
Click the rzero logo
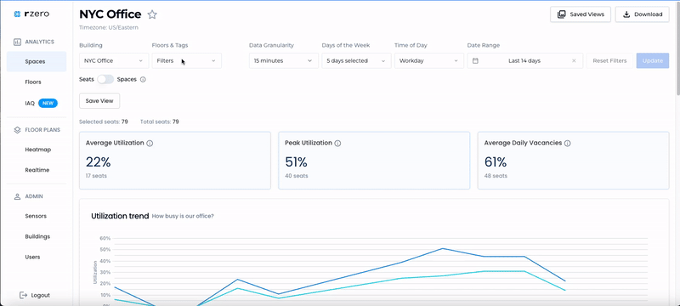tap(31, 14)
